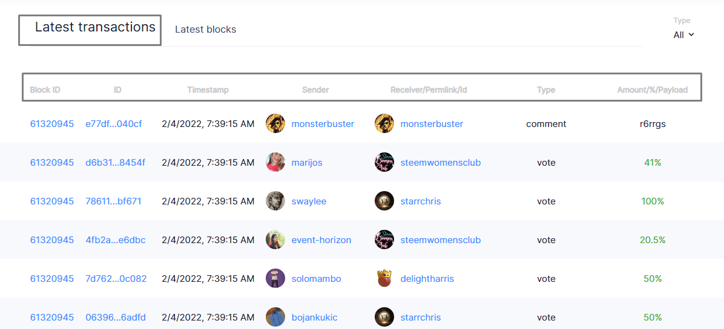The image size is (724, 329).
Task: Click monsterbuster sender avatar icon
Action: (x=275, y=123)
